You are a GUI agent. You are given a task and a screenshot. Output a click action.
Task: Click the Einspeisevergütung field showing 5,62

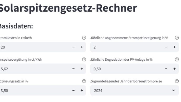[x=35, y=69]
